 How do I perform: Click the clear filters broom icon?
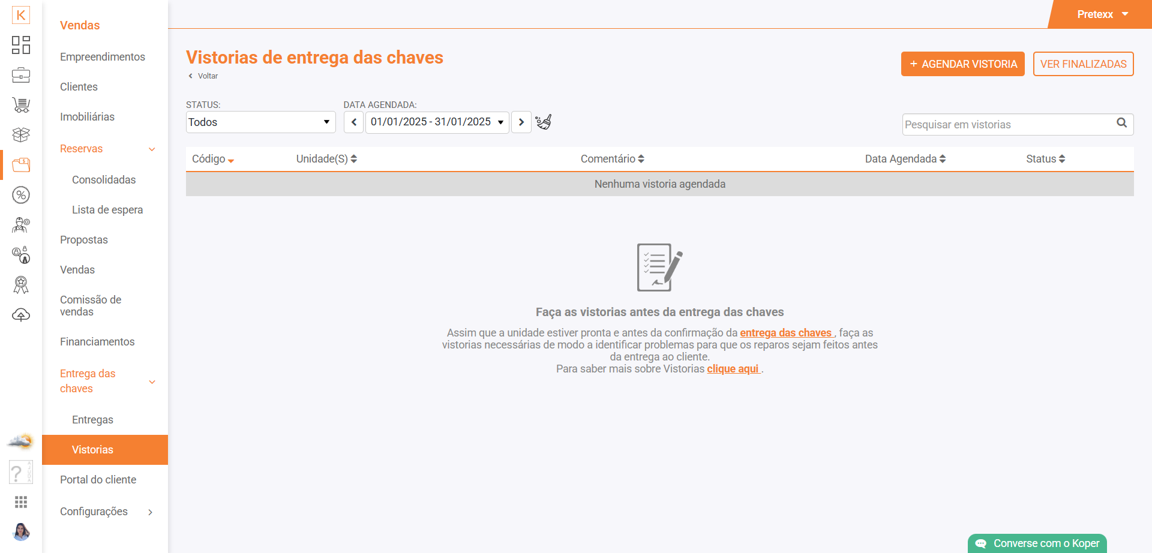544,122
